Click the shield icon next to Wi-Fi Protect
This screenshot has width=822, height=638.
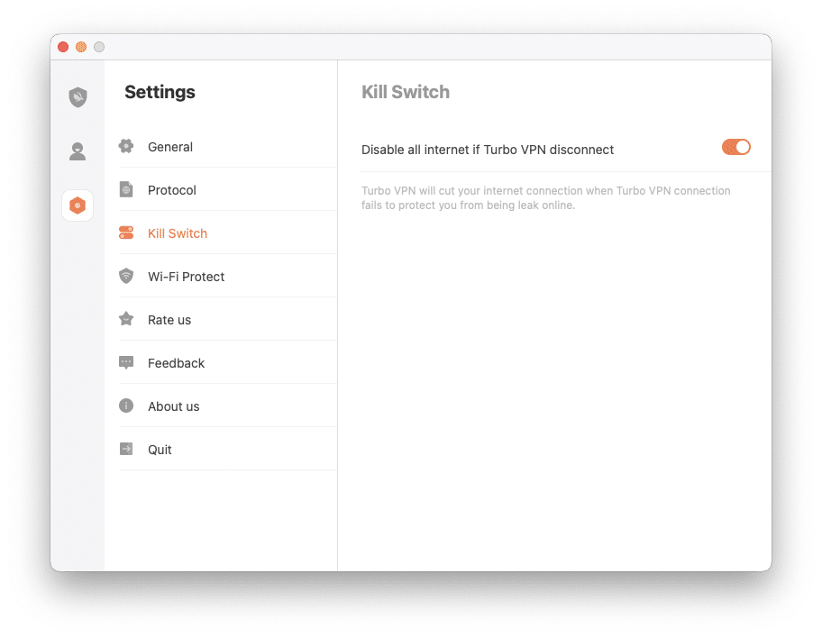[x=127, y=276]
